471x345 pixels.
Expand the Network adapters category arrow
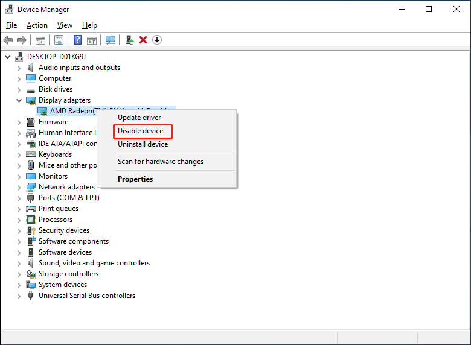[19, 188]
